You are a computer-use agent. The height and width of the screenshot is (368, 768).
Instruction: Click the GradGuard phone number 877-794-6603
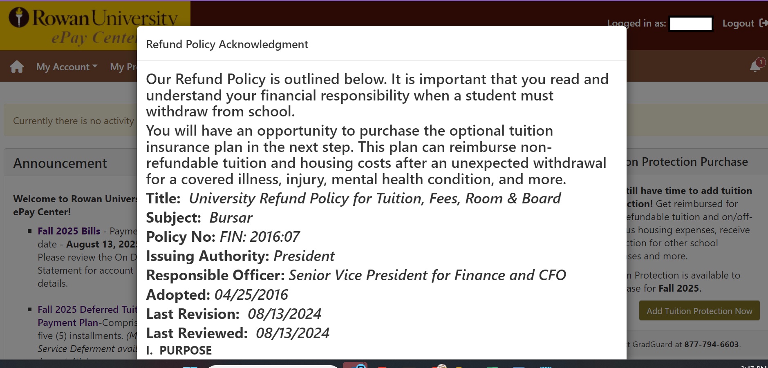pos(711,344)
